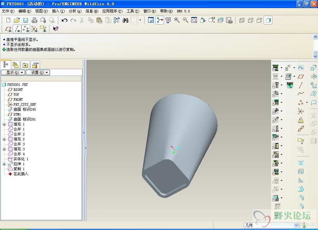This screenshot has height=230, width=318.
Task: Open the 插入(I) menu
Action: tap(58, 11)
